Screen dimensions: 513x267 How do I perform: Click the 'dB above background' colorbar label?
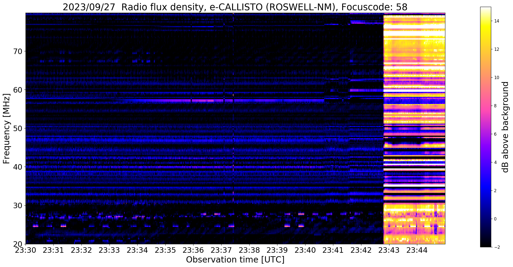click(x=505, y=127)
